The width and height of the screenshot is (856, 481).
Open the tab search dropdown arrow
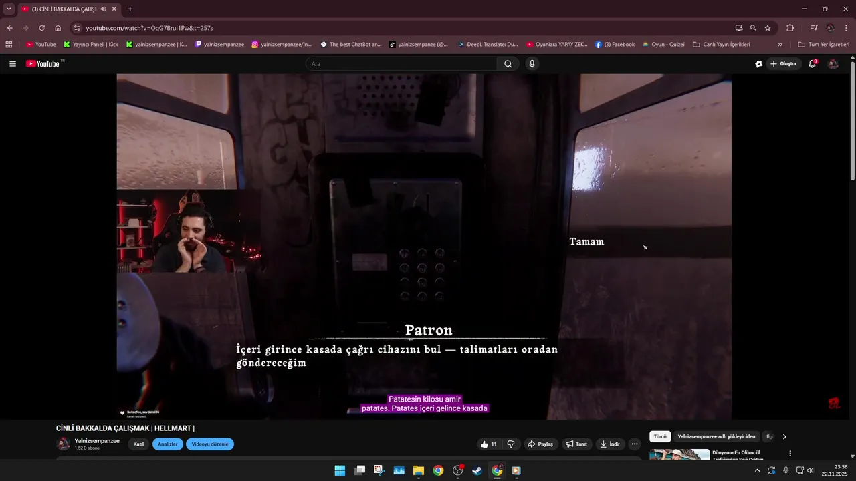(9, 9)
